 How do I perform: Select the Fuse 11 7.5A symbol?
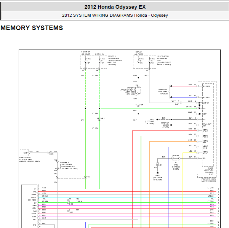coord(86,61)
